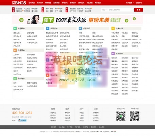Click the purple icon beside 生活服务
155x136 pixels.
[x=113, y=53]
